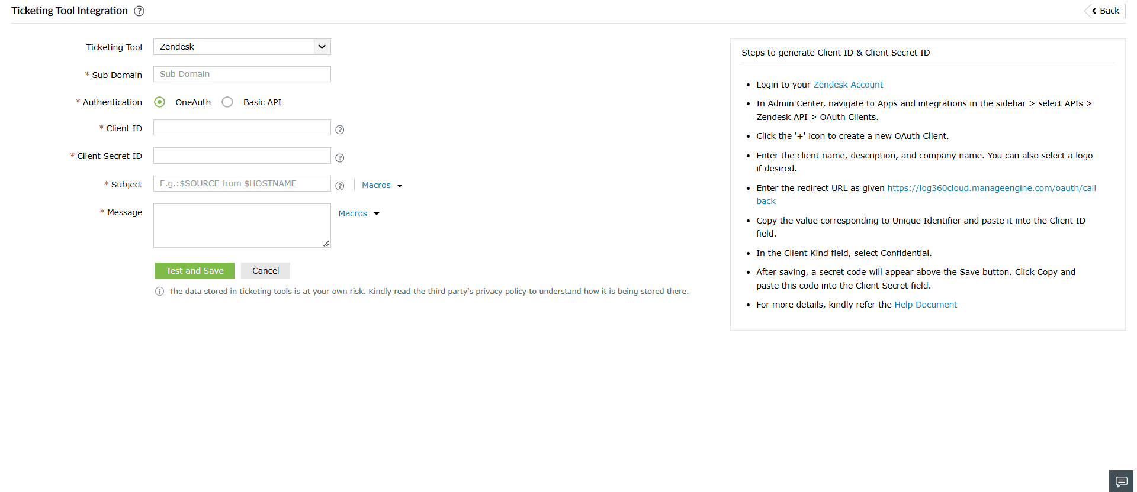Viewport: 1137px width, 492px height.
Task: Focus the Subject input field
Action: 242,183
